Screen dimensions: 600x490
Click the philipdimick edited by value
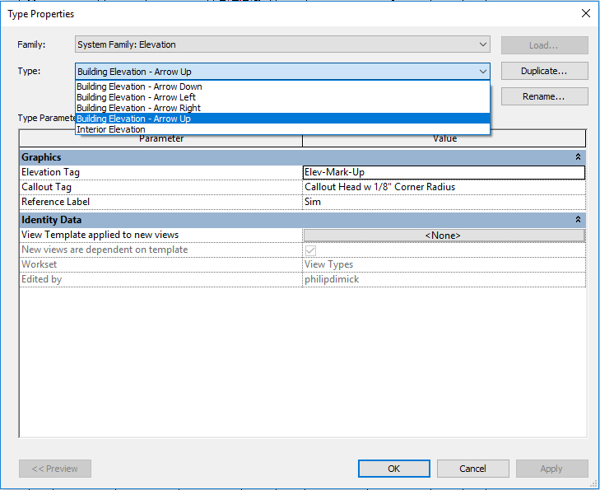(x=444, y=279)
